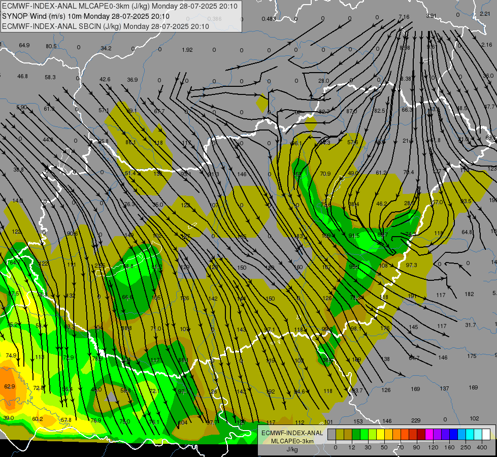Click the '2.21' value at top right corner
This screenshot has width=497, height=457.
pos(485,14)
